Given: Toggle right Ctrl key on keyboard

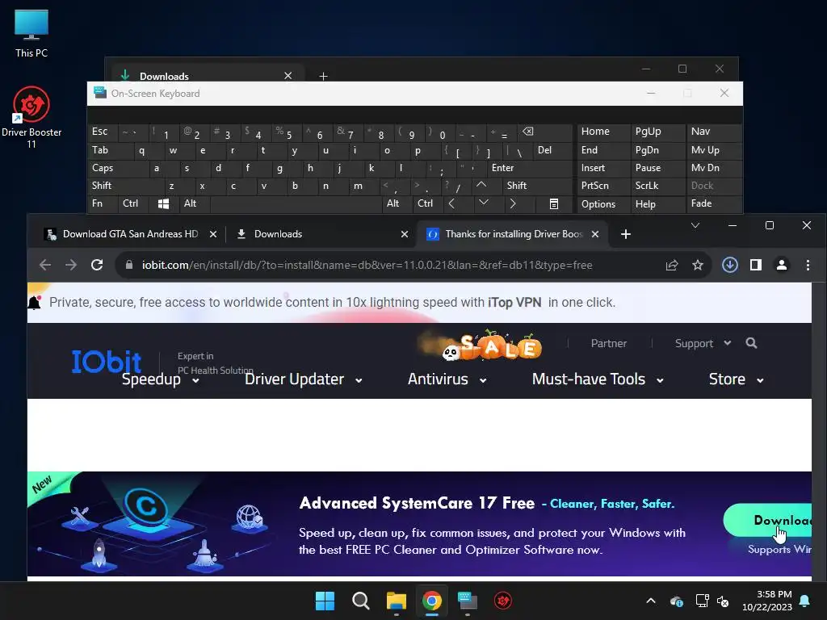Looking at the screenshot, I should tap(428, 203).
